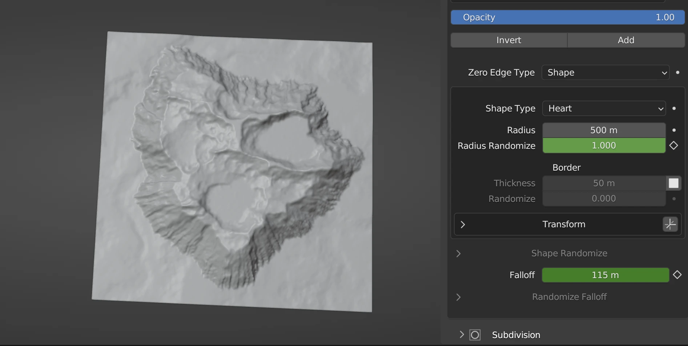Click the Opacity slider
Viewport: 688px width, 346px height.
567,17
